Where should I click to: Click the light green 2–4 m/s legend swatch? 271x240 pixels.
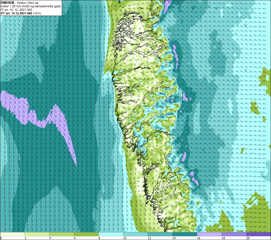tap(37, 234)
